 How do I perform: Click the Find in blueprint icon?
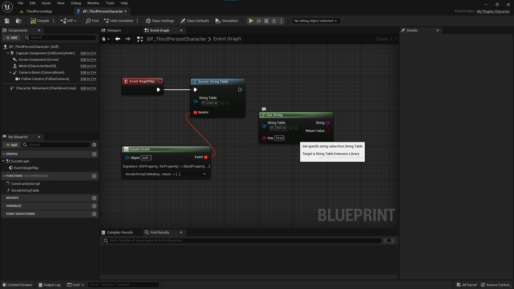click(92, 21)
